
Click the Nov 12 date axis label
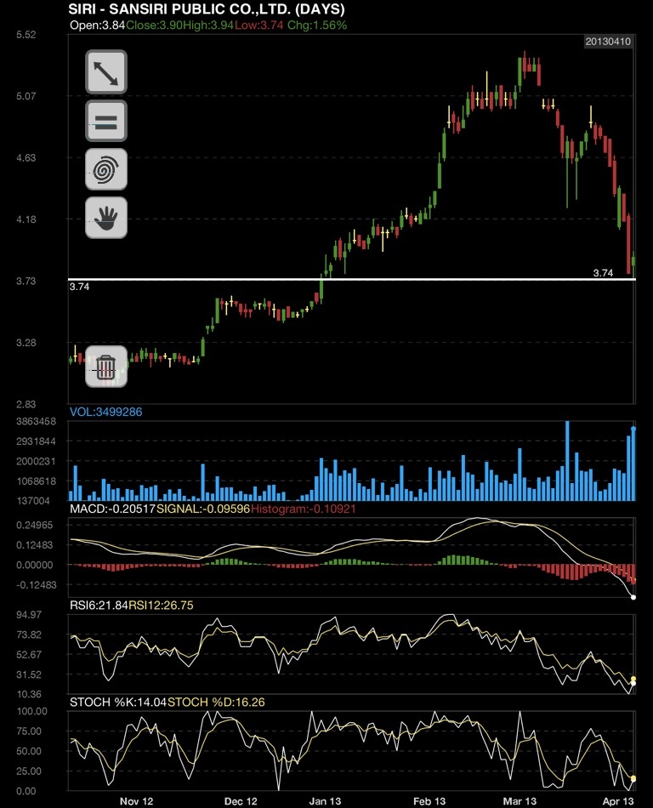pyautogui.click(x=137, y=801)
